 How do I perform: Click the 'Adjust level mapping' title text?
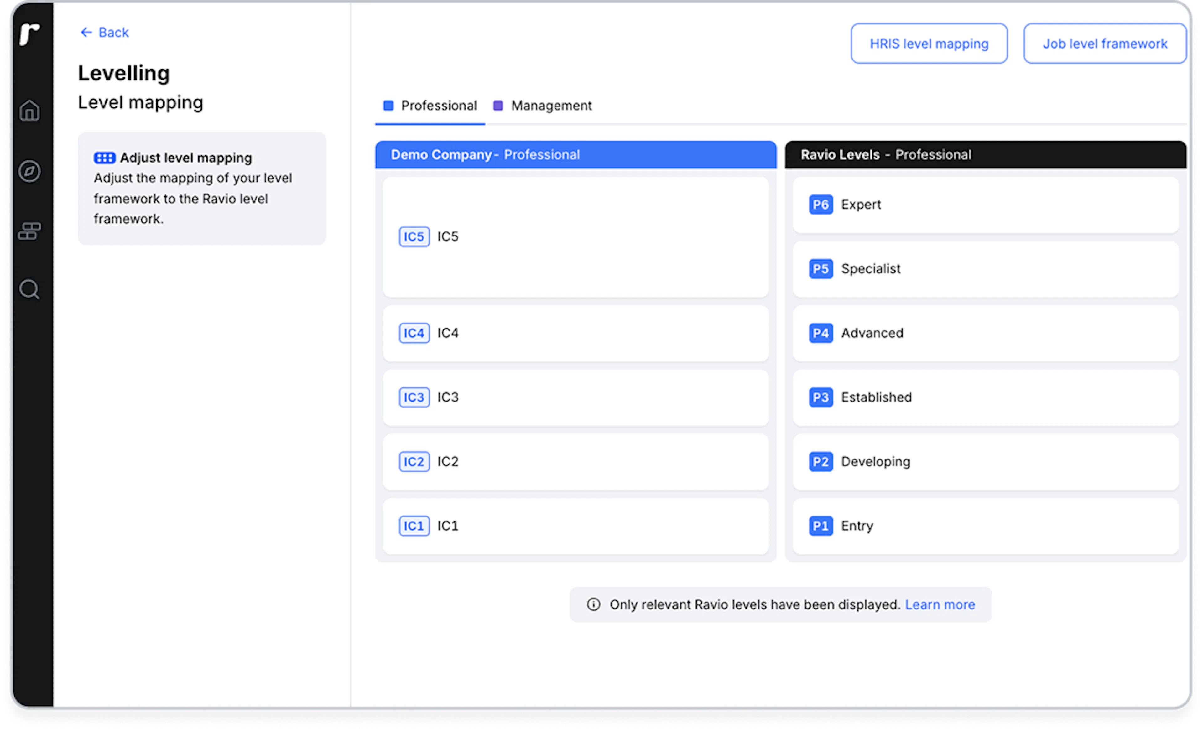tap(186, 158)
